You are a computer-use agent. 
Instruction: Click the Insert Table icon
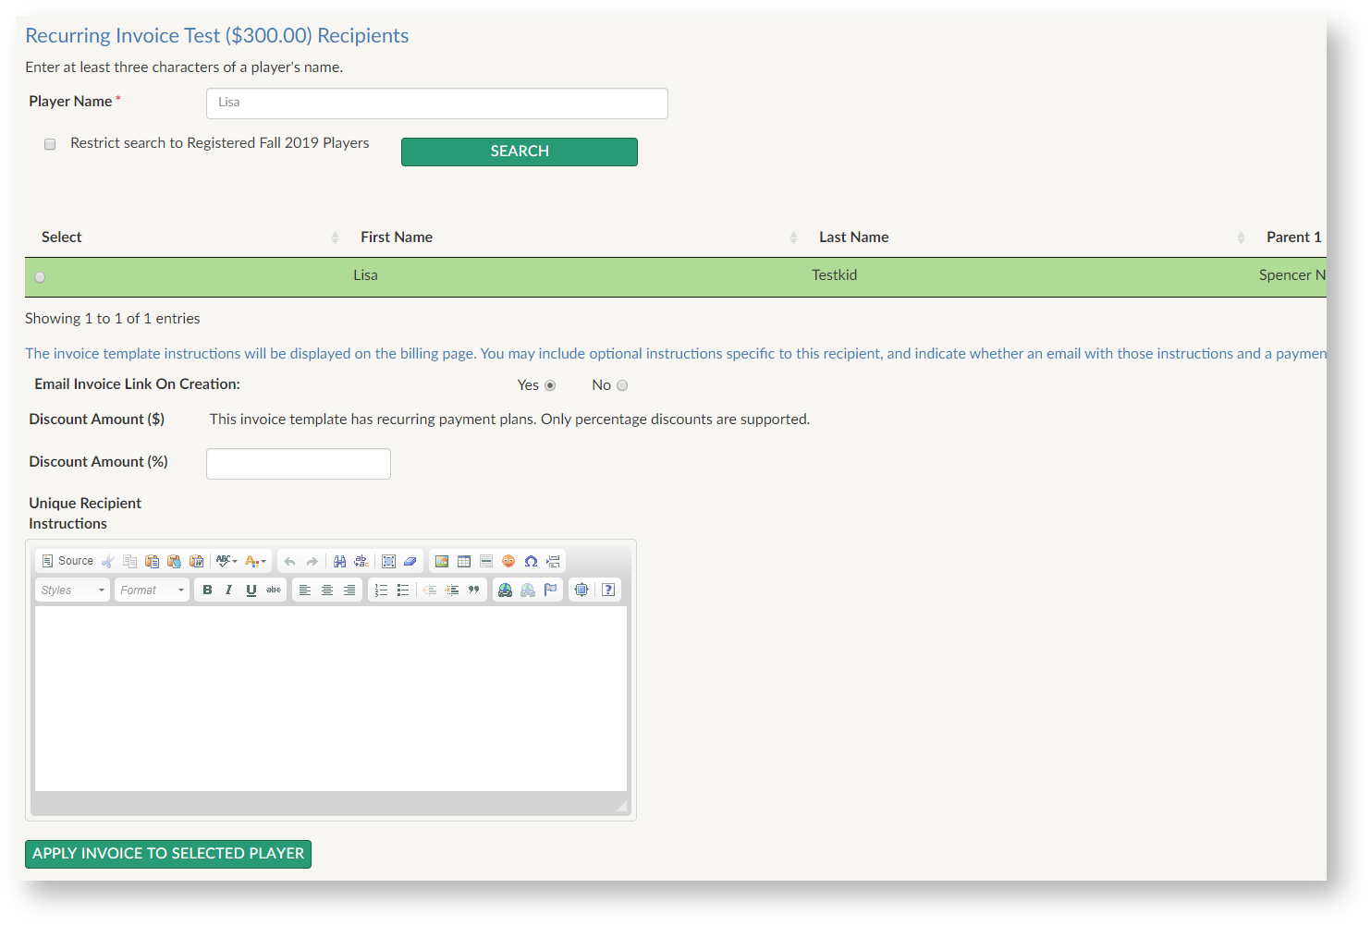click(x=464, y=561)
